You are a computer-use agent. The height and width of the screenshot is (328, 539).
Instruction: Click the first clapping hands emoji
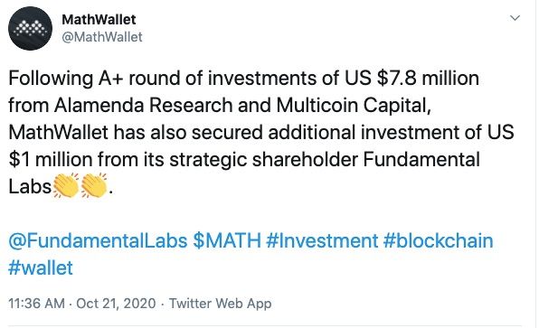click(x=66, y=186)
